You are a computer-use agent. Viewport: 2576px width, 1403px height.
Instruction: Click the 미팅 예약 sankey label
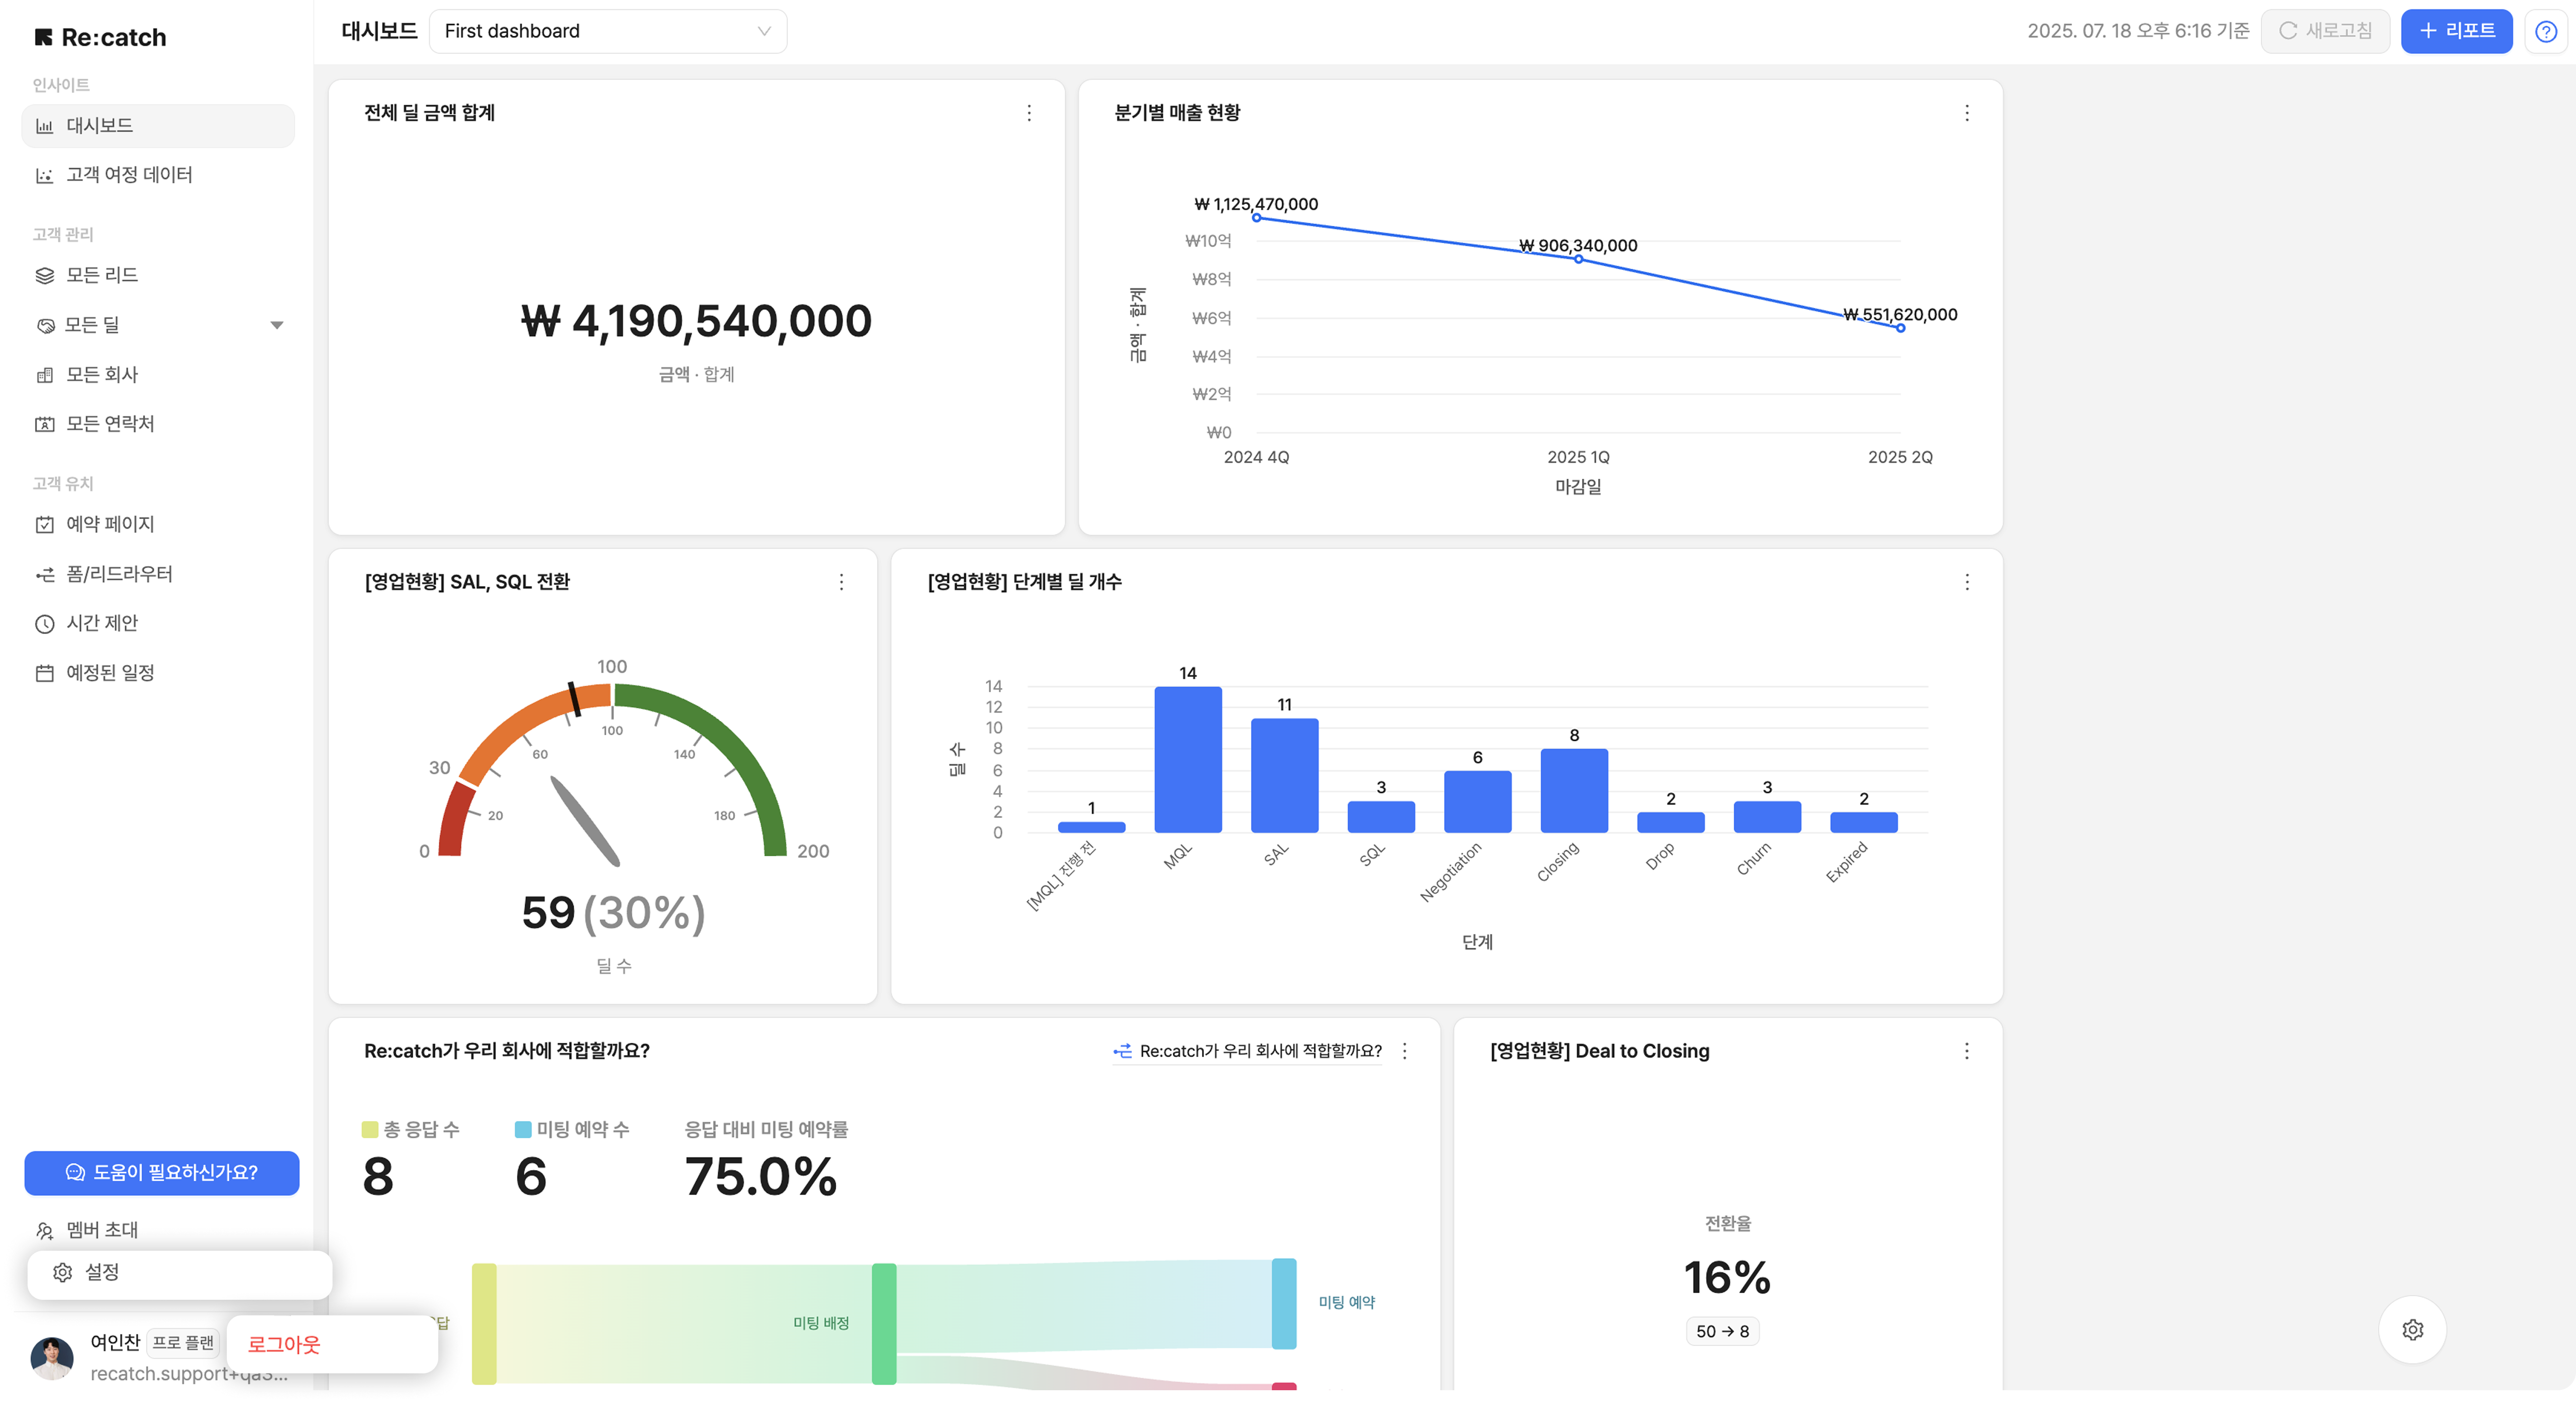[1346, 1302]
